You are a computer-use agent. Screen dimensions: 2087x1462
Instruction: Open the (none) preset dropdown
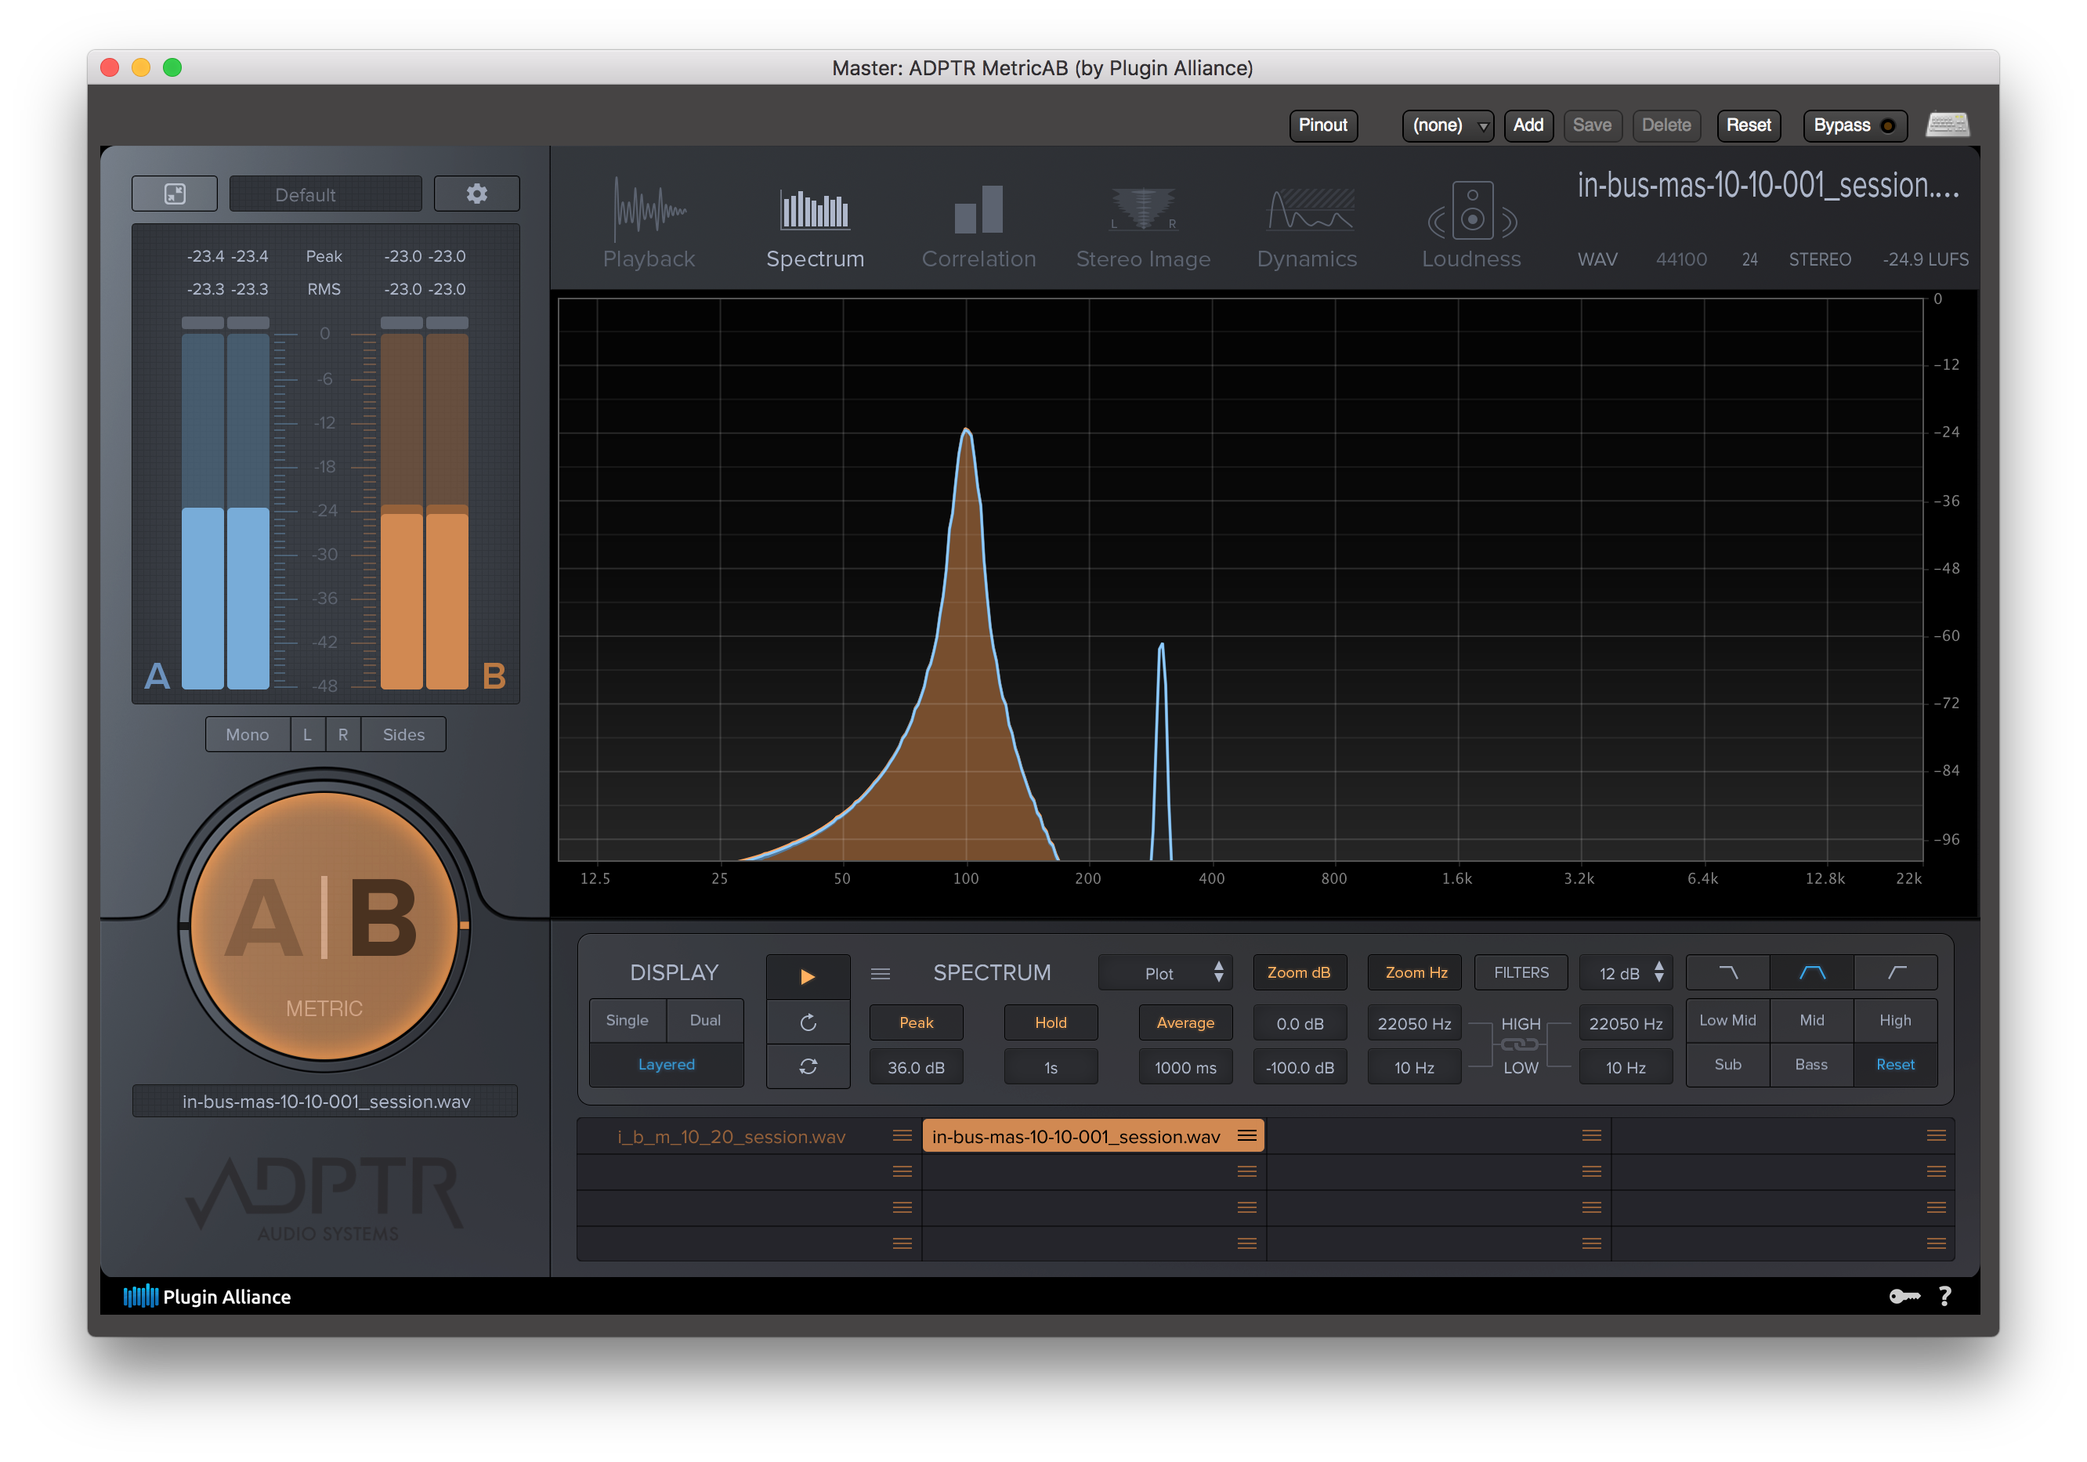coord(1447,125)
